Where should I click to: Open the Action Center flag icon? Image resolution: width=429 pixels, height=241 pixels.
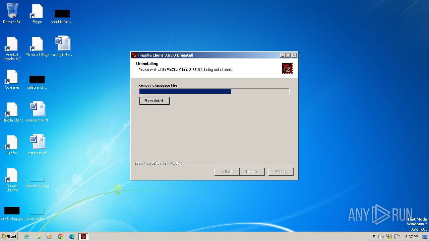pyautogui.click(x=397, y=237)
